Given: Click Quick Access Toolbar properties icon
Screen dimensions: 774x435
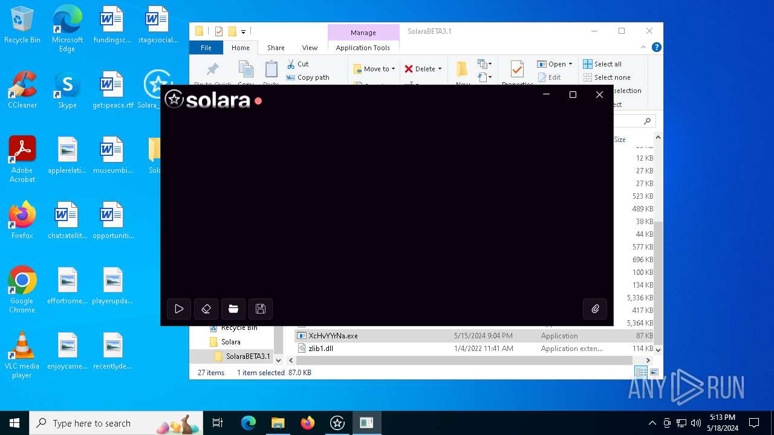Looking at the screenshot, I should 219,31.
